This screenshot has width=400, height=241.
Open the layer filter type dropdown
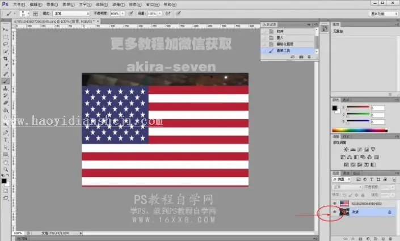pos(342,180)
